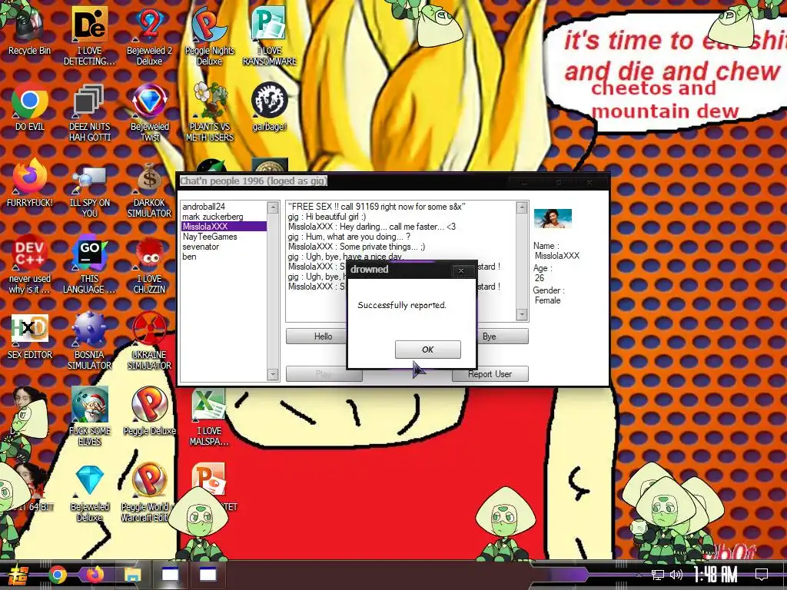Open the 'I LOVE DETECTING' desktop icon

[89, 35]
